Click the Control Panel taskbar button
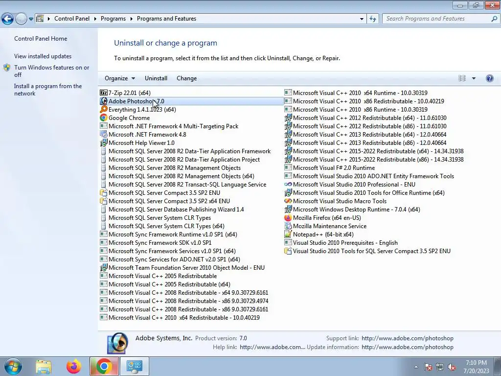Image resolution: width=501 pixels, height=376 pixels. tap(134, 366)
